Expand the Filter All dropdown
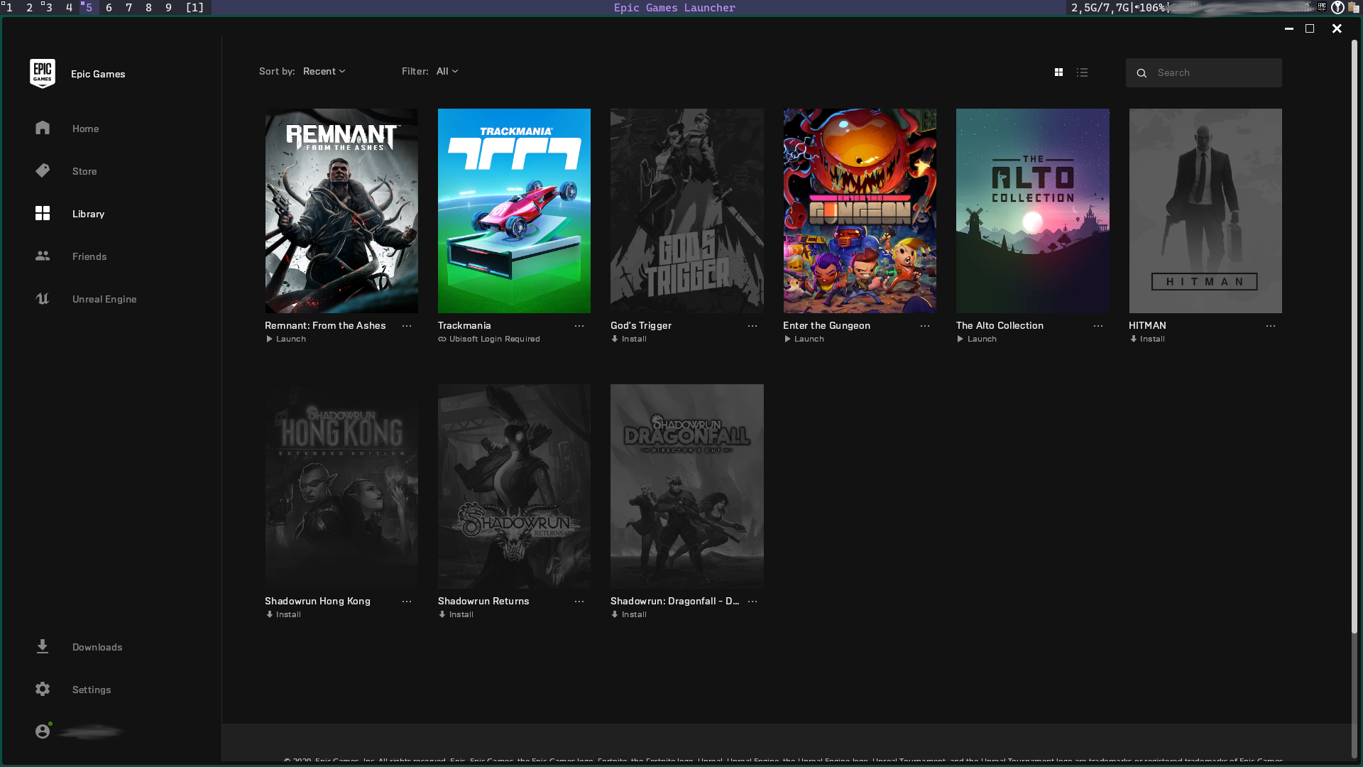The width and height of the screenshot is (1363, 767). [447, 71]
